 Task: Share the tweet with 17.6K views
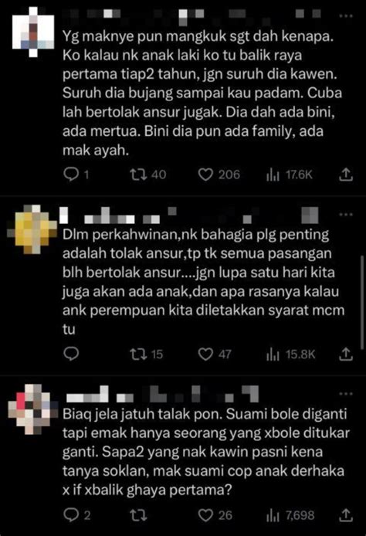coord(346,175)
